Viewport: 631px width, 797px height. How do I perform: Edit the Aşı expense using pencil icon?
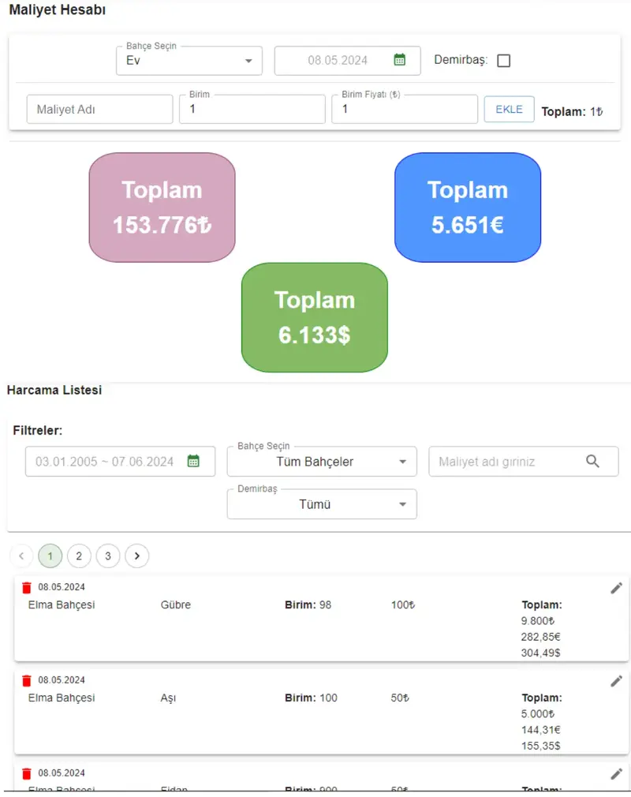point(616,680)
